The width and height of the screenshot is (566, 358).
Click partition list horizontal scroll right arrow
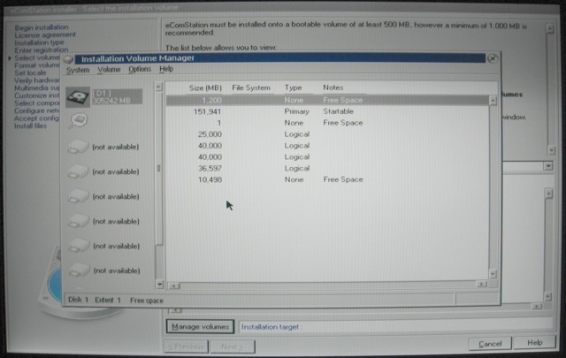click(x=481, y=285)
